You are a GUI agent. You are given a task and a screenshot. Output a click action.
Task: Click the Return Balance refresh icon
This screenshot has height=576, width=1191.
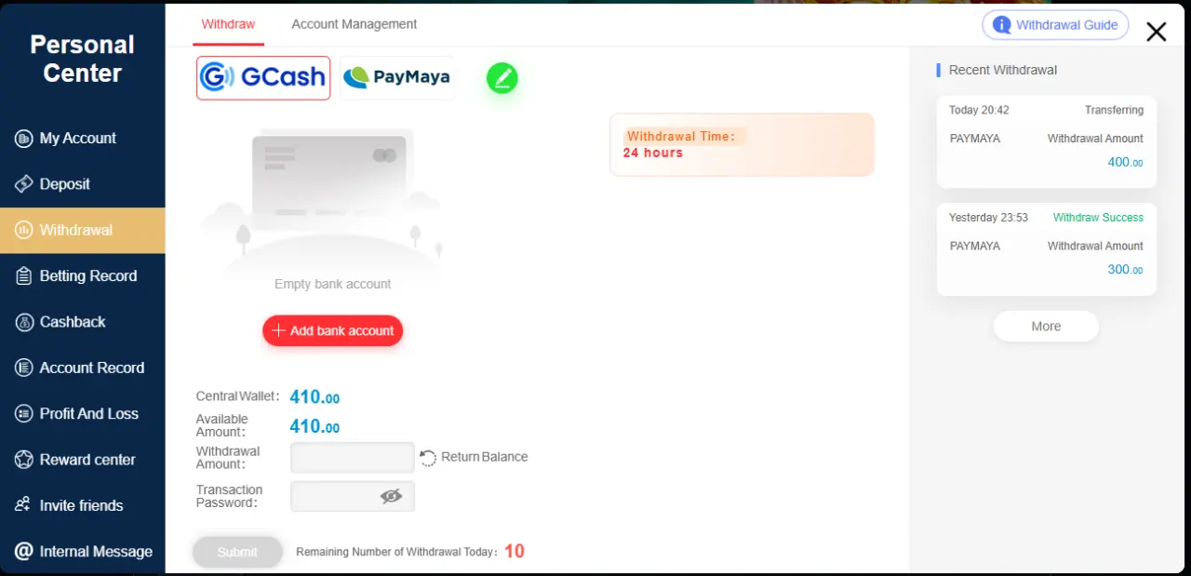(x=428, y=457)
